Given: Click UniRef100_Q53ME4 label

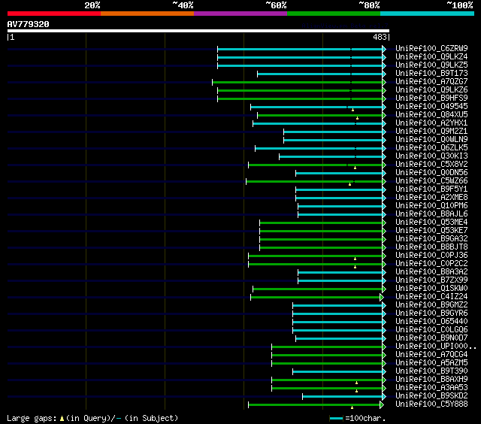Looking at the screenshot, I should click(x=431, y=223).
